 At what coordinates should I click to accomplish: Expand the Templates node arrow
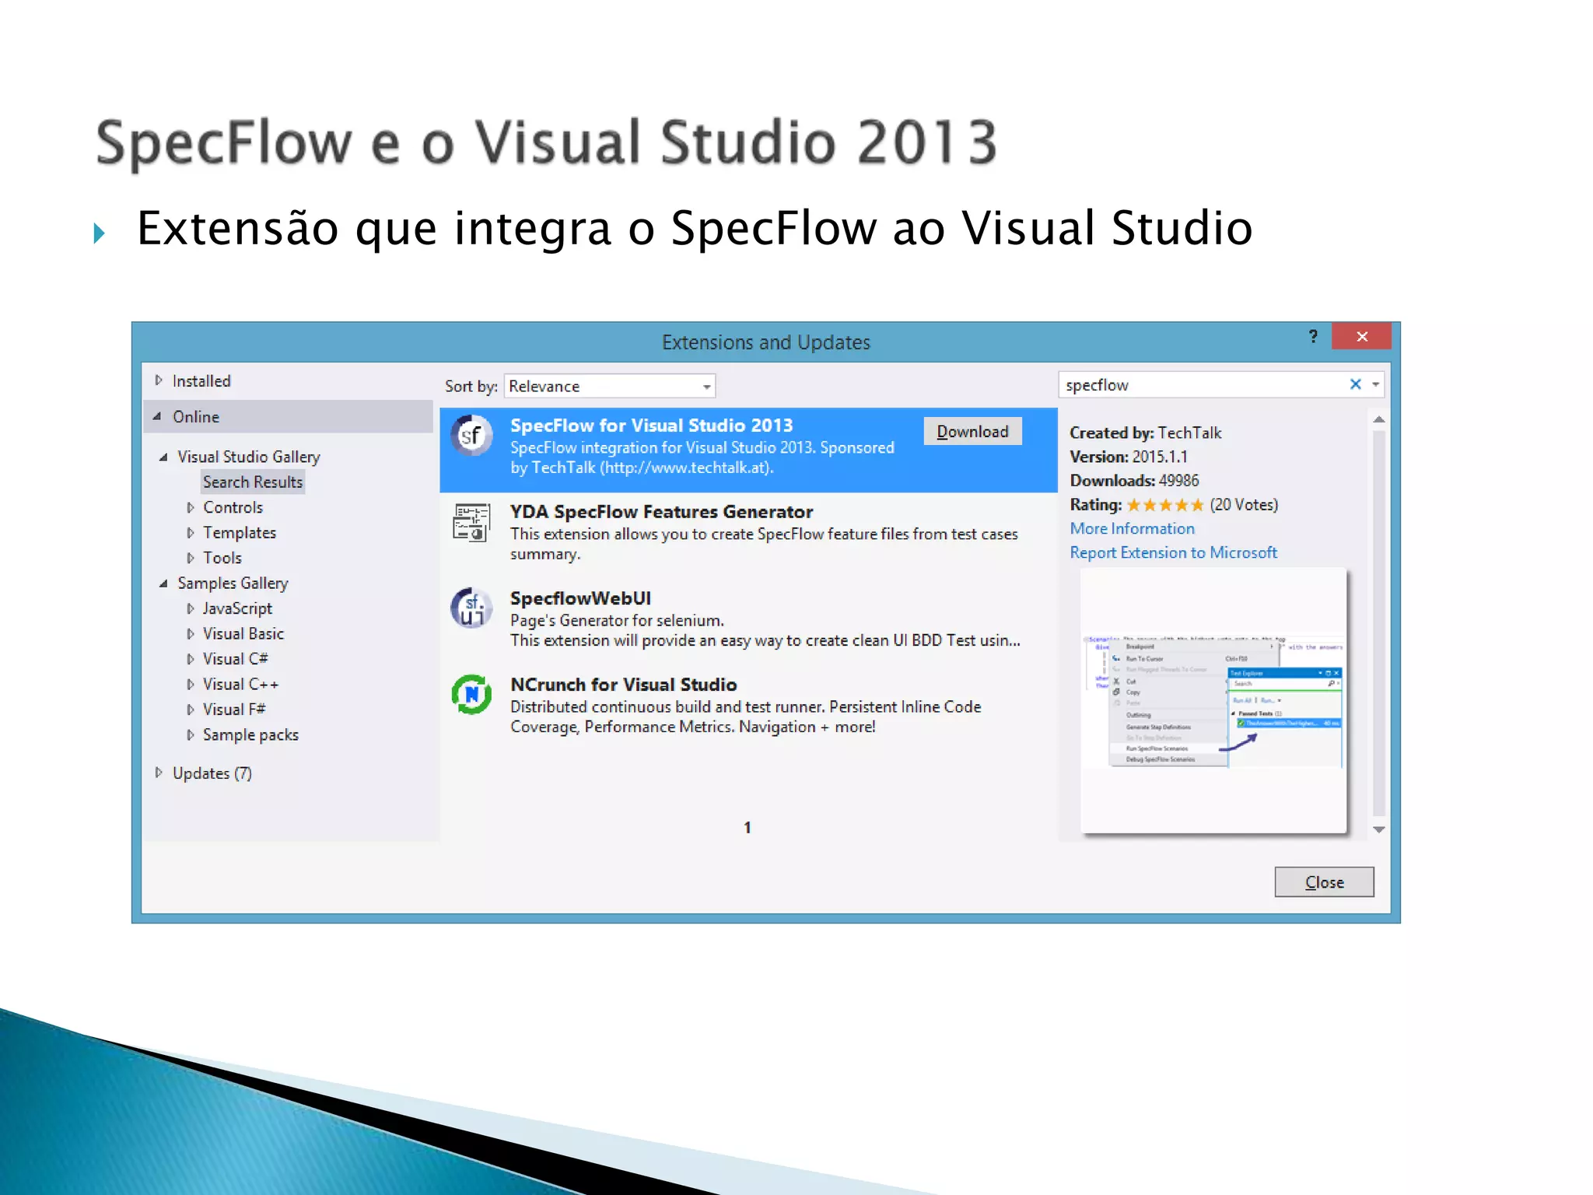(190, 533)
